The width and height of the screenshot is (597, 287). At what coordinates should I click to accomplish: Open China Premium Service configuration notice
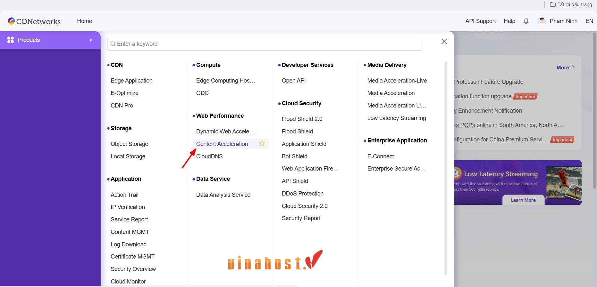coord(501,140)
